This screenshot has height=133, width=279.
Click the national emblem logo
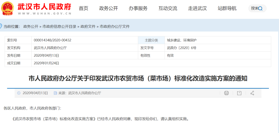(x=8, y=9)
